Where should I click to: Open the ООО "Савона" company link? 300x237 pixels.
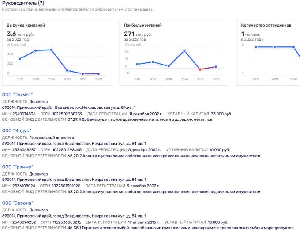click(18, 203)
